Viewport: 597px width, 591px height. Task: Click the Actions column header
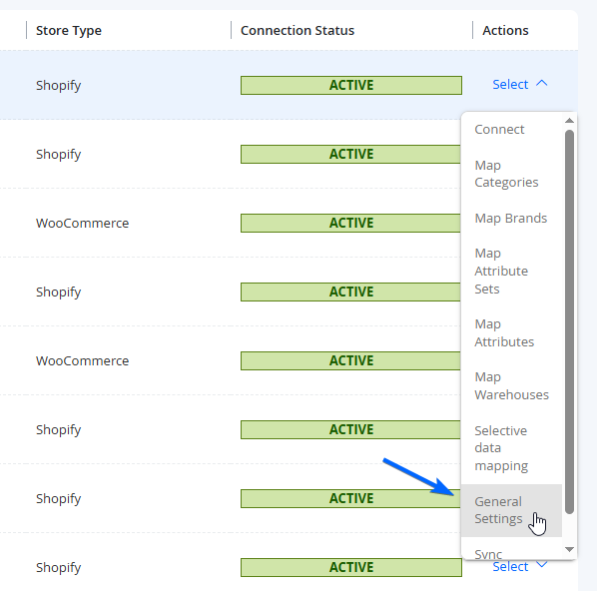[x=505, y=31]
